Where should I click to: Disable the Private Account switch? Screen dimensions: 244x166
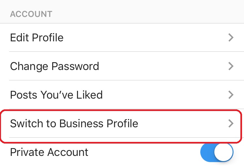coord(217,152)
